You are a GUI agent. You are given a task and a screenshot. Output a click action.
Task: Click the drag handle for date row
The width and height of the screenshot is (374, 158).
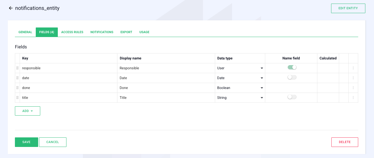18,78
